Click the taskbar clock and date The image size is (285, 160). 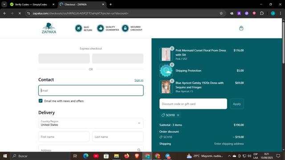(x=267, y=156)
